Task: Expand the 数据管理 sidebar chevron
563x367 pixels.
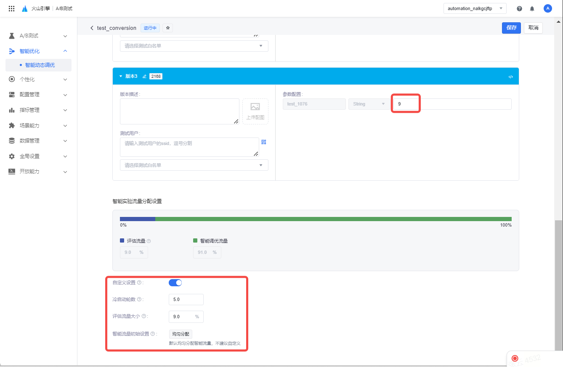Action: coord(65,141)
